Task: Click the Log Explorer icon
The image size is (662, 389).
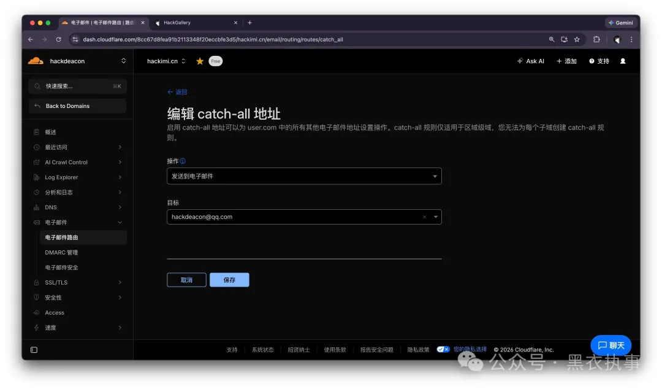Action: (x=36, y=177)
